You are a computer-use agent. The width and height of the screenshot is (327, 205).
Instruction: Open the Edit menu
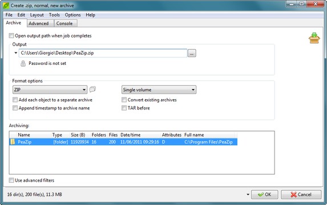point(21,15)
